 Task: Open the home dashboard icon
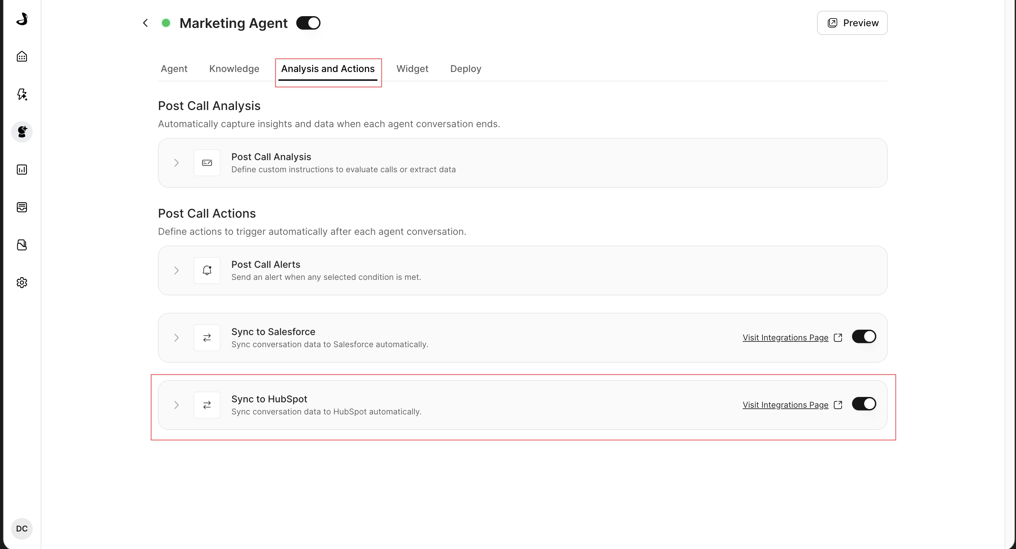coord(22,57)
